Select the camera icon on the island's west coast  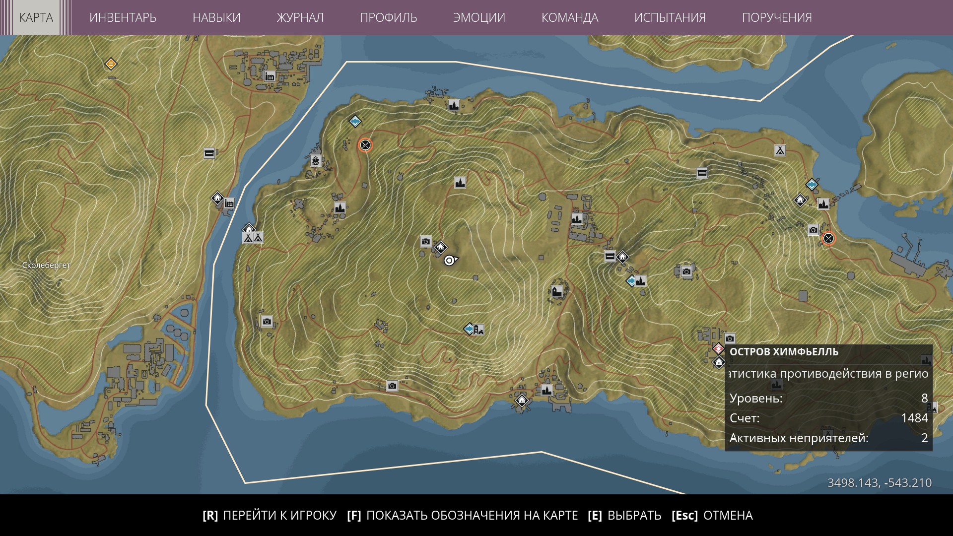coord(267,322)
